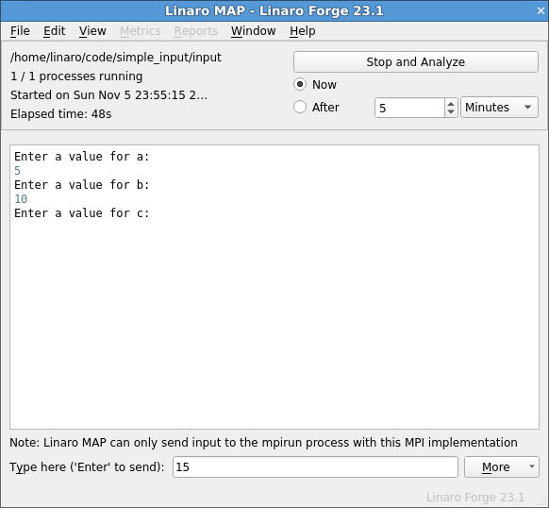Click the entered value 5 in output
The height and width of the screenshot is (508, 549).
tap(18, 171)
